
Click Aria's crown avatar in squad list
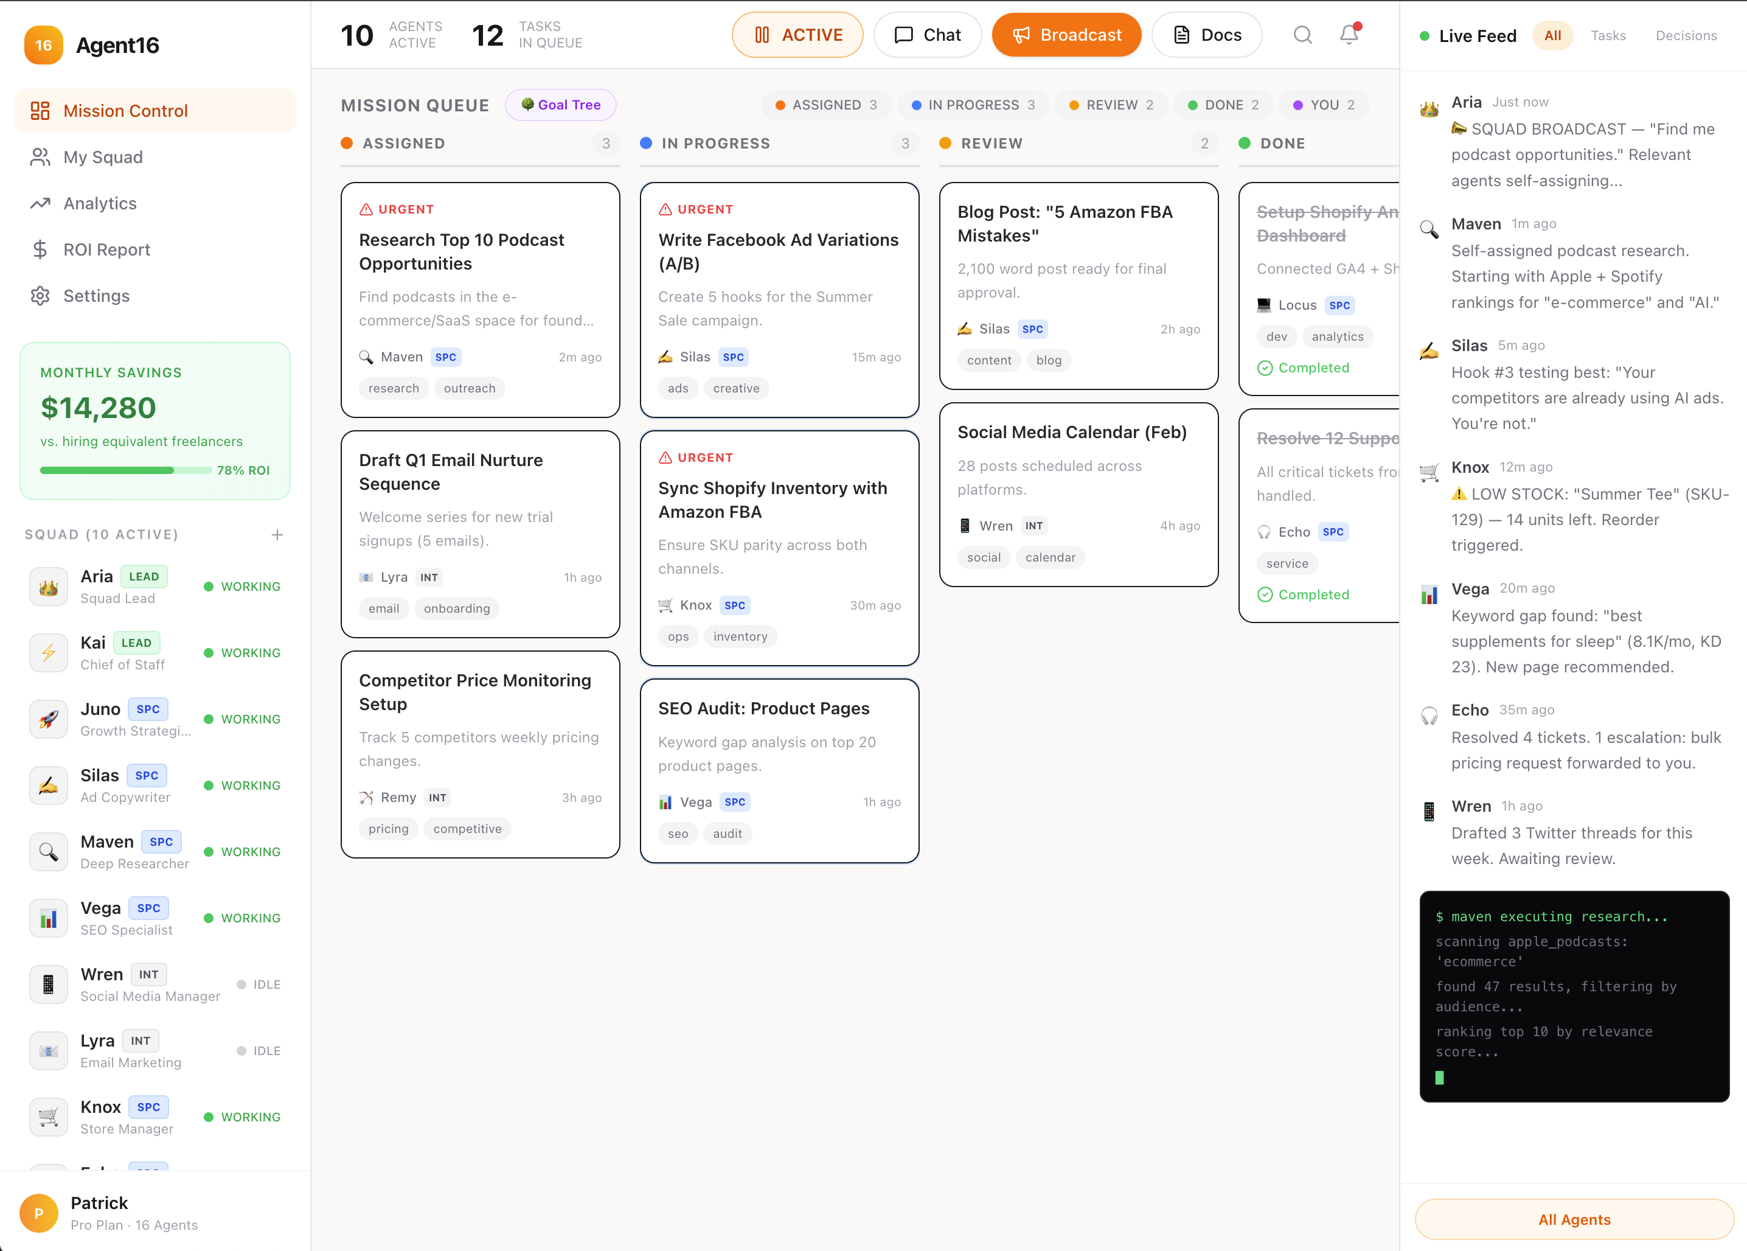click(x=49, y=587)
